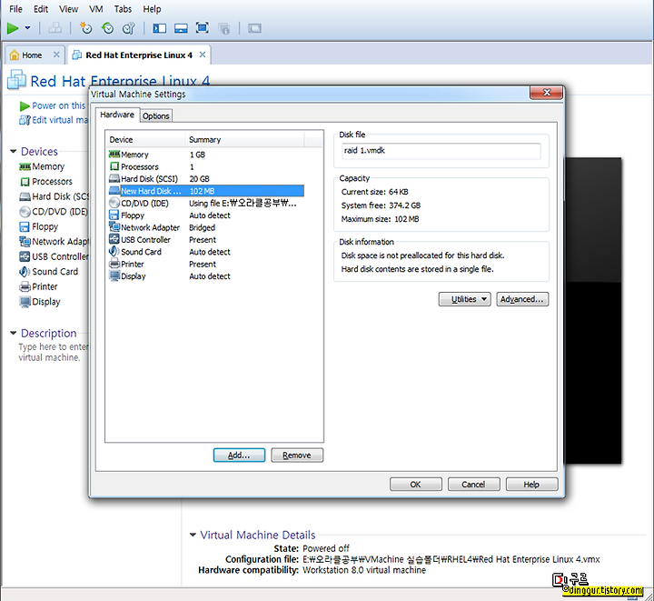Click the Device column header
This screenshot has width=654, height=601.
coord(145,139)
